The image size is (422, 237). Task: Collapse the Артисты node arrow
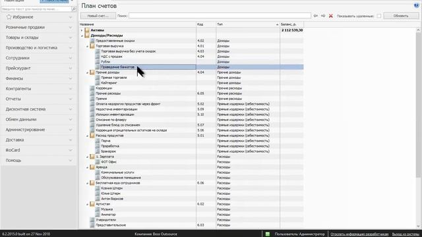coord(87,204)
